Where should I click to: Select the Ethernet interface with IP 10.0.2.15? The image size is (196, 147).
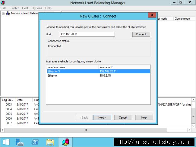click(x=99, y=75)
